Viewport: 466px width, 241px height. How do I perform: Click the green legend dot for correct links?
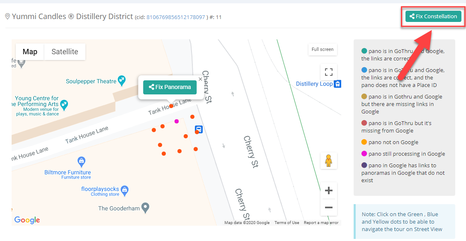click(364, 51)
